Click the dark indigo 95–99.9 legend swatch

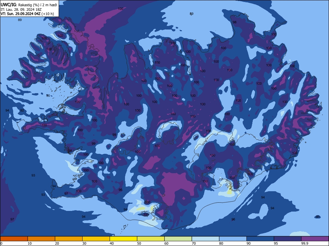point(288,239)
